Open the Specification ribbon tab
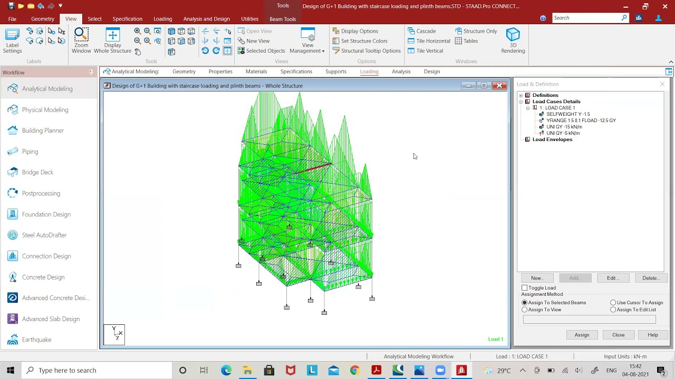The image size is (675, 379). (127, 19)
